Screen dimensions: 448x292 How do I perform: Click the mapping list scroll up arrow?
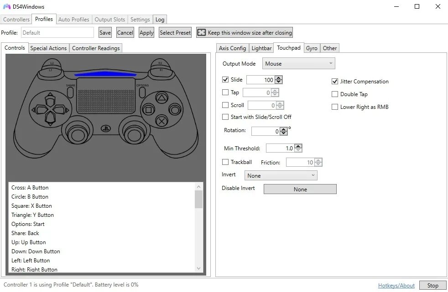(199, 187)
